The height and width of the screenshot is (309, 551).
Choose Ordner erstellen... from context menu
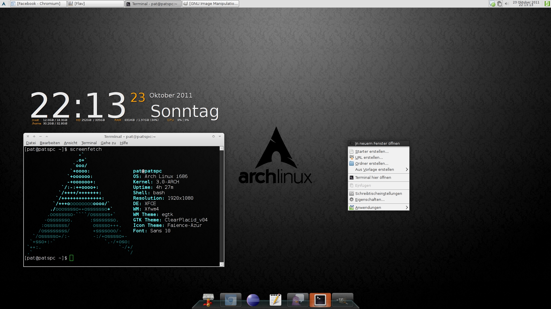(x=379, y=164)
